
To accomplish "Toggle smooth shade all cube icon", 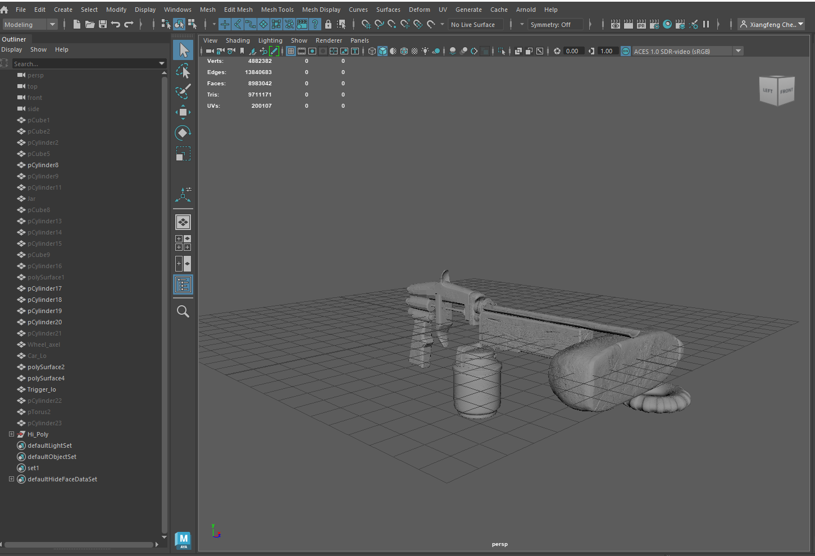I will (x=383, y=51).
